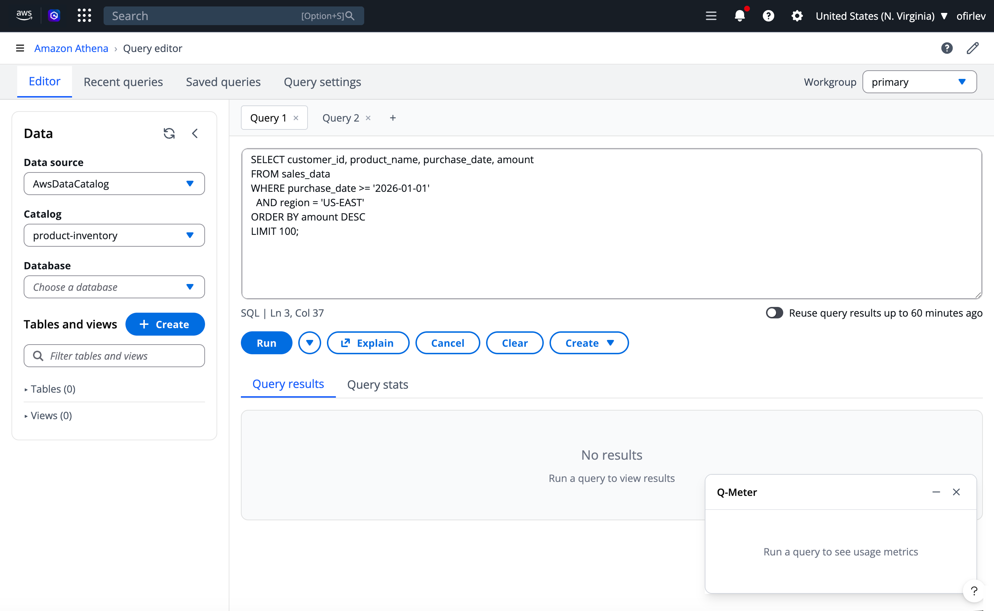Click the Amazon Athena breadcrumb link
Screen dimensions: 994x611
(x=71, y=48)
